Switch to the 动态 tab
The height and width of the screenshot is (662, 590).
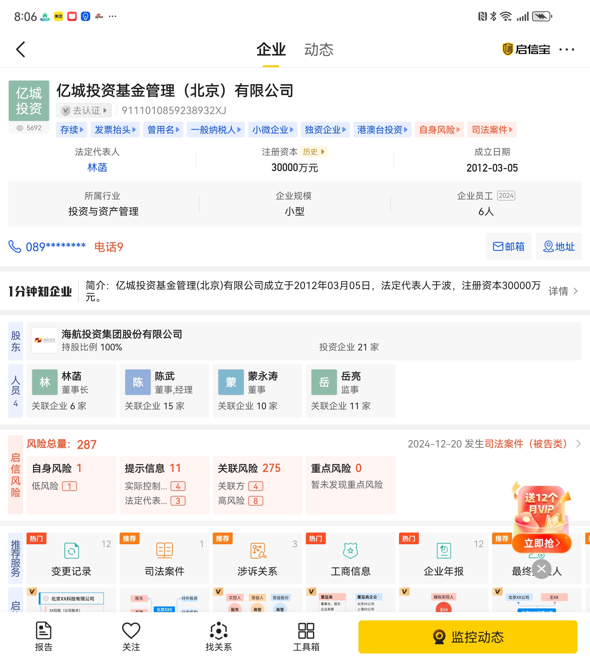click(x=318, y=50)
